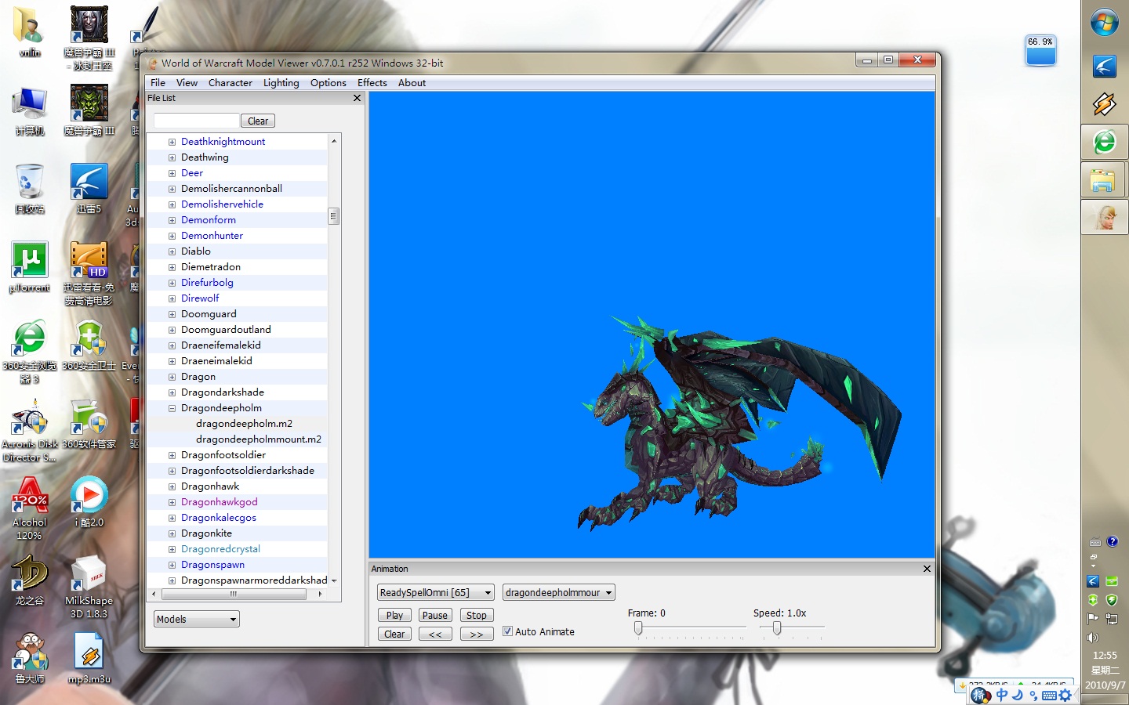
Task: Collapse the Dragondeepholm tree node
Action: pos(172,408)
